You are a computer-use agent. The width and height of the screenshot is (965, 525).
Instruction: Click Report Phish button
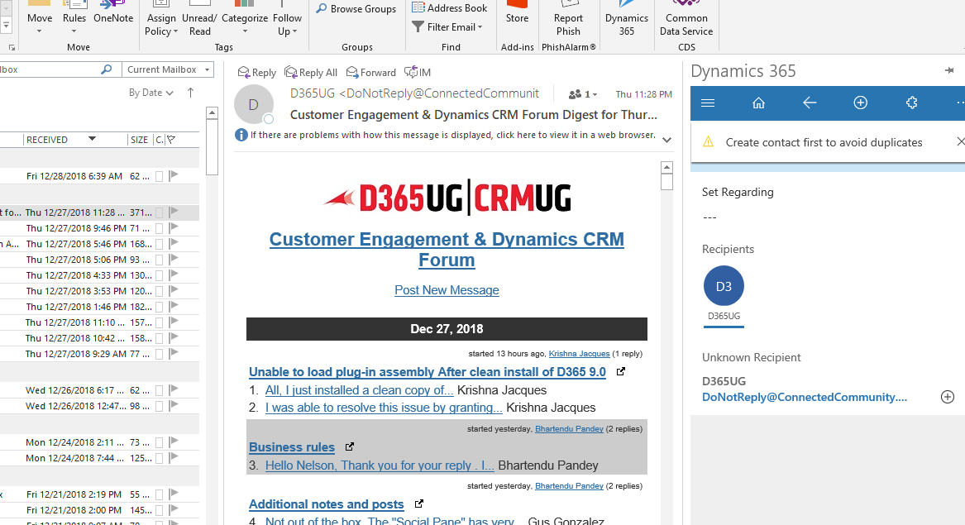pyautogui.click(x=568, y=20)
